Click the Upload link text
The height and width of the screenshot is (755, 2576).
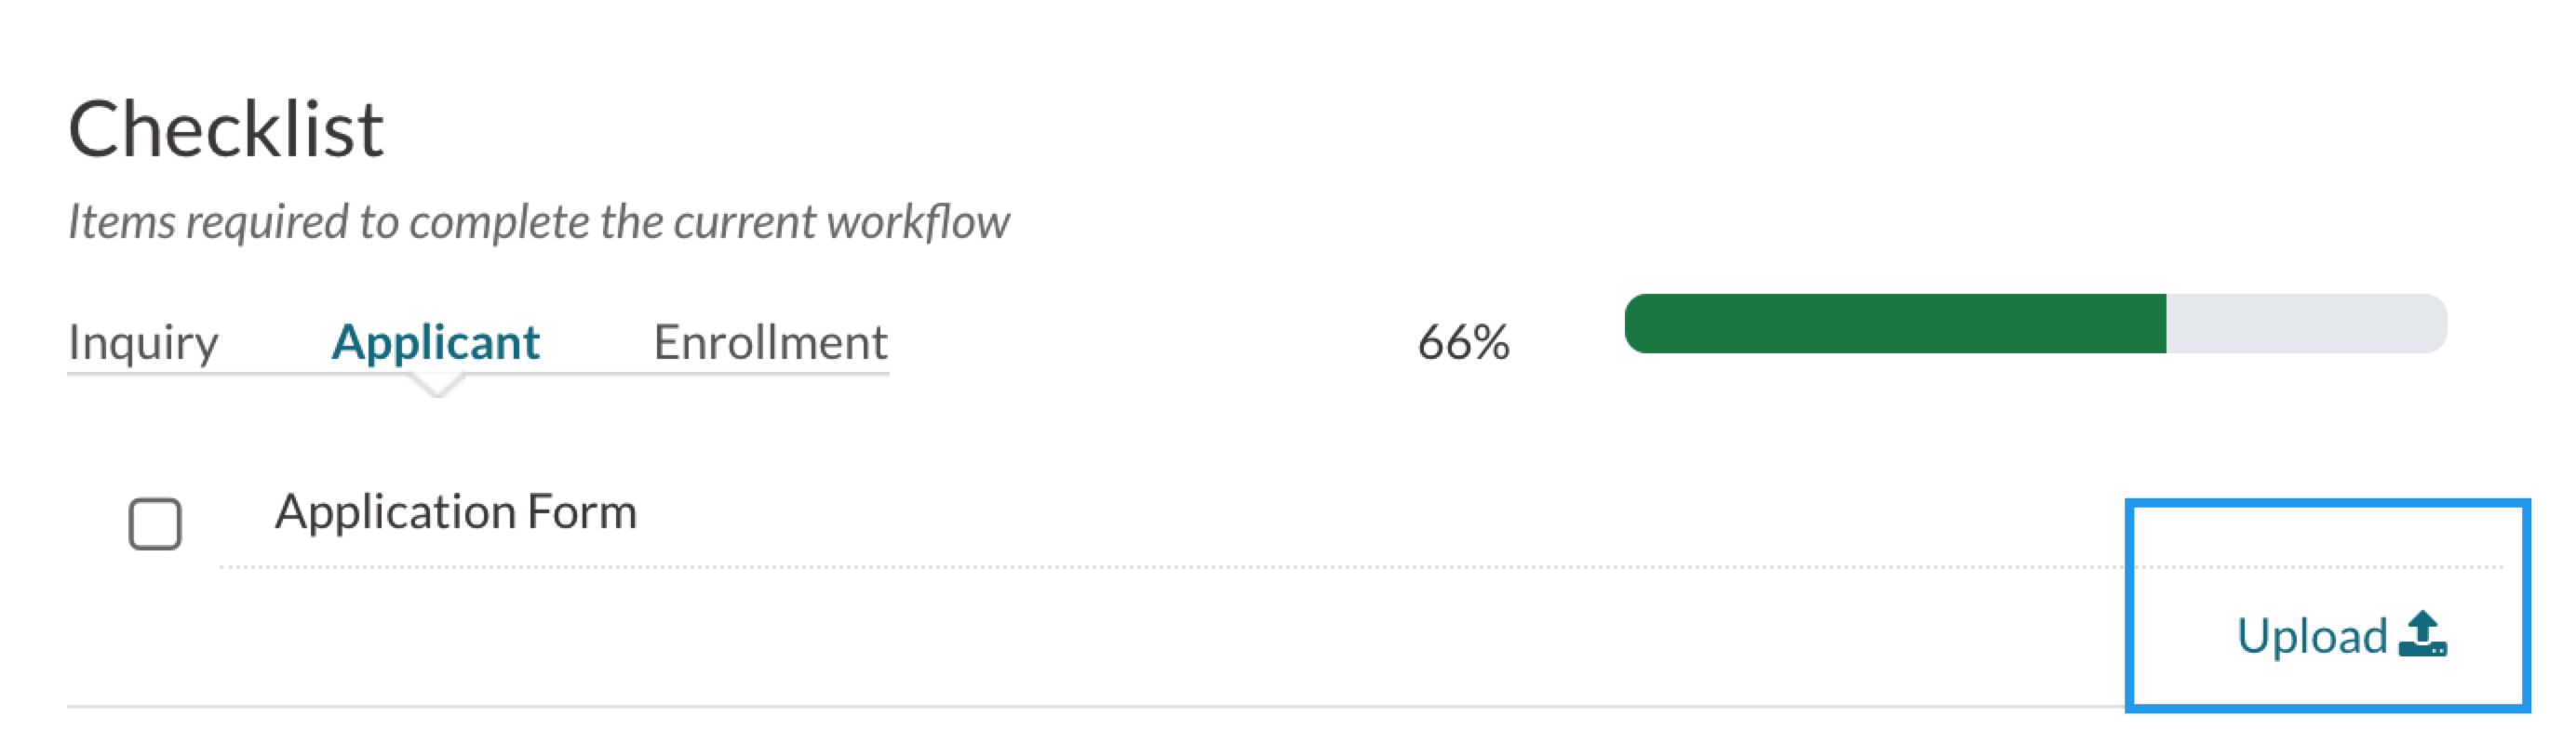pyautogui.click(x=2312, y=636)
